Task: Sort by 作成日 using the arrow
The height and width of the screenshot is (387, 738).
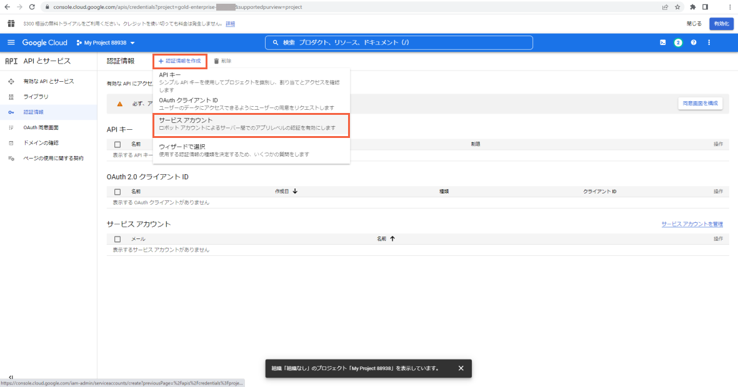Action: pos(294,191)
